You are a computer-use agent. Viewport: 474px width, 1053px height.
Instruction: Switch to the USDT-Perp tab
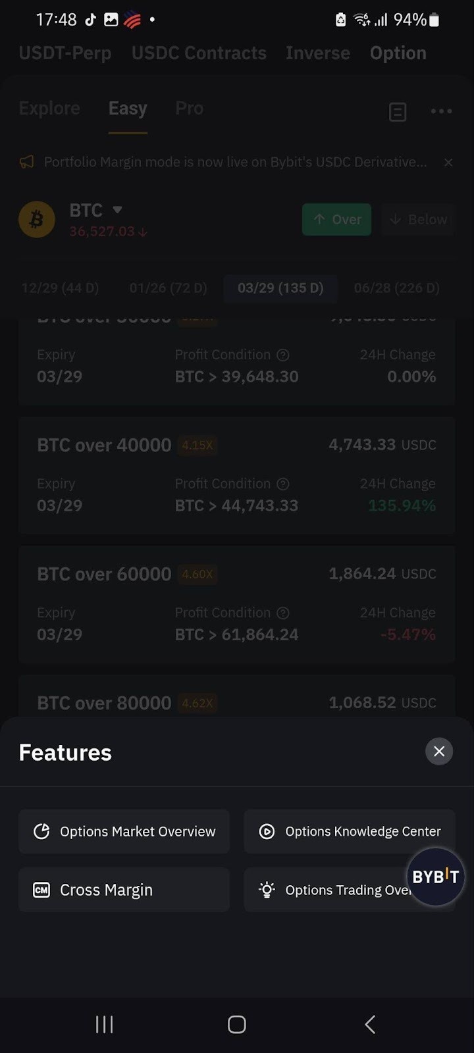click(65, 53)
